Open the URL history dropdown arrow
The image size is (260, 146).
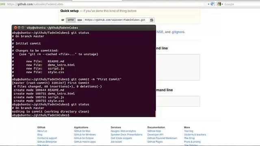[208, 4]
